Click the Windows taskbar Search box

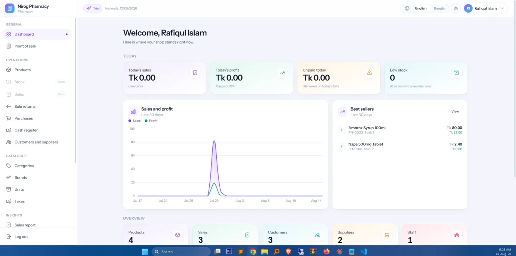pos(181,252)
